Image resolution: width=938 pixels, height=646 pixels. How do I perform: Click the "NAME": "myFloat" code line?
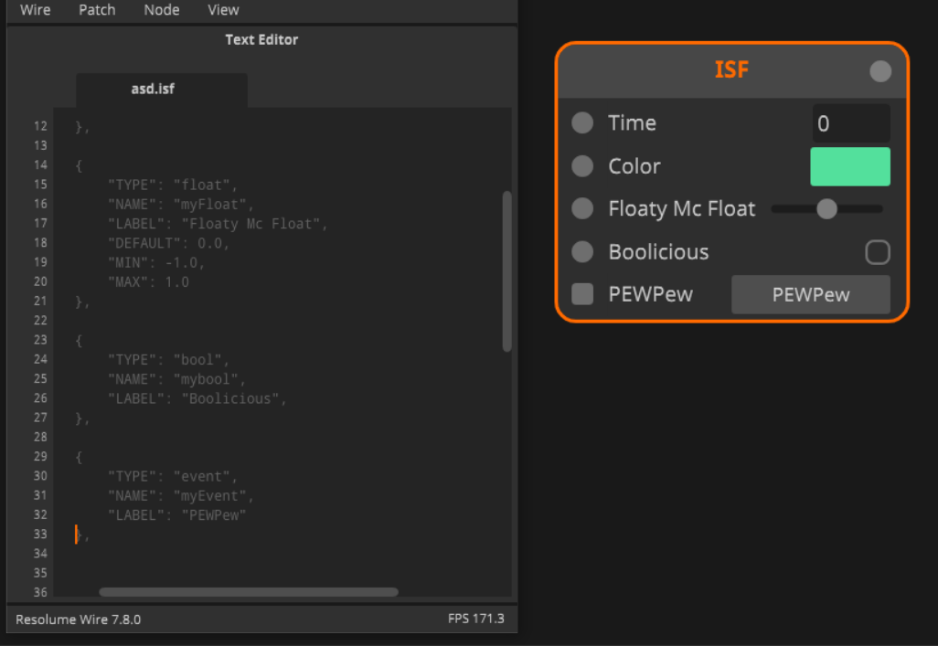click(x=181, y=205)
